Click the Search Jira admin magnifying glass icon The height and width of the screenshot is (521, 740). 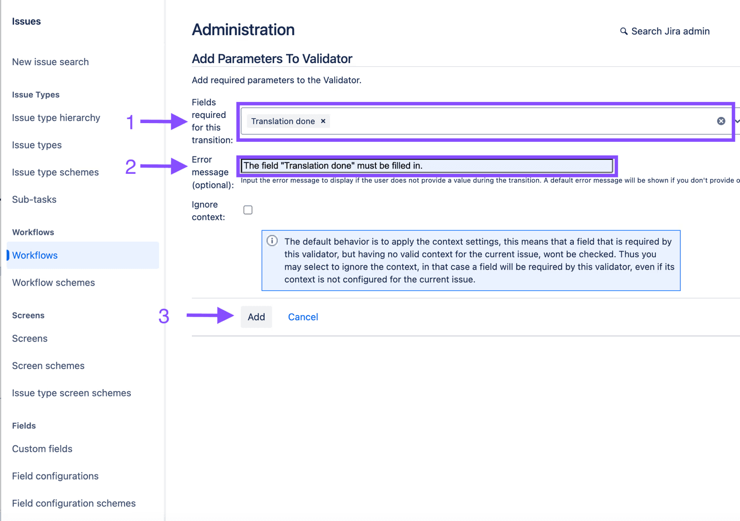tap(624, 31)
